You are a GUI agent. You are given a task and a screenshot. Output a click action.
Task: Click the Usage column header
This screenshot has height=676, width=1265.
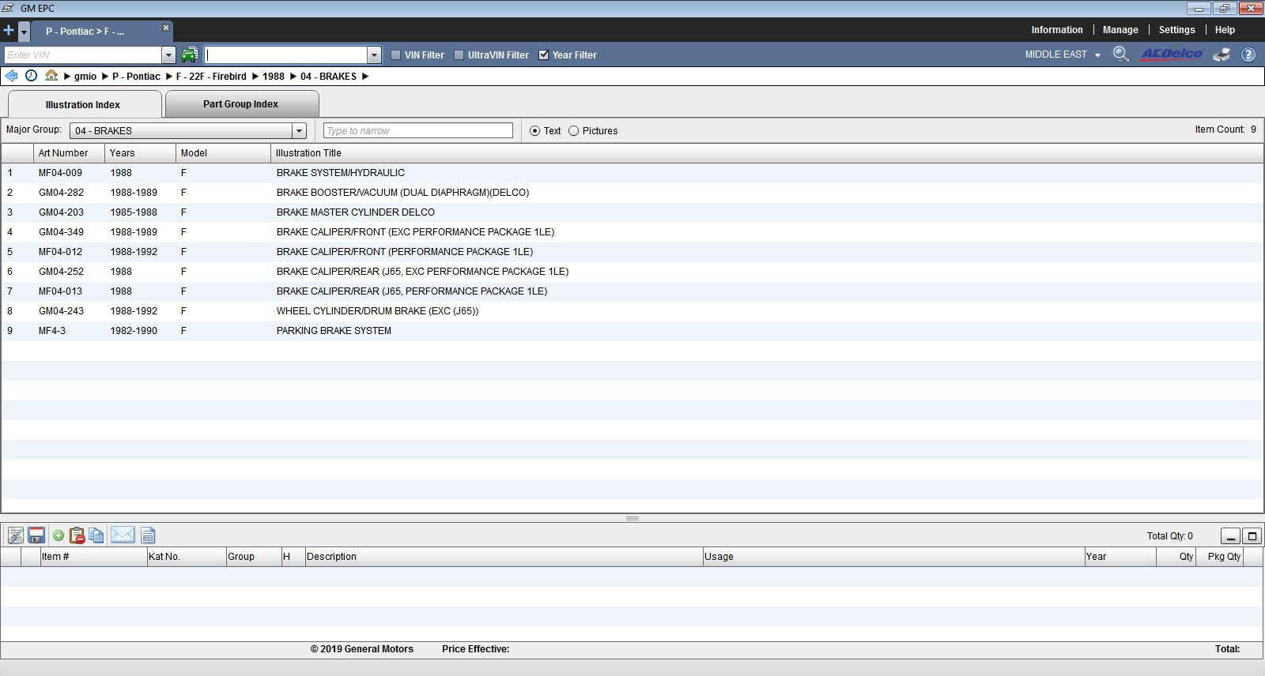click(x=893, y=557)
